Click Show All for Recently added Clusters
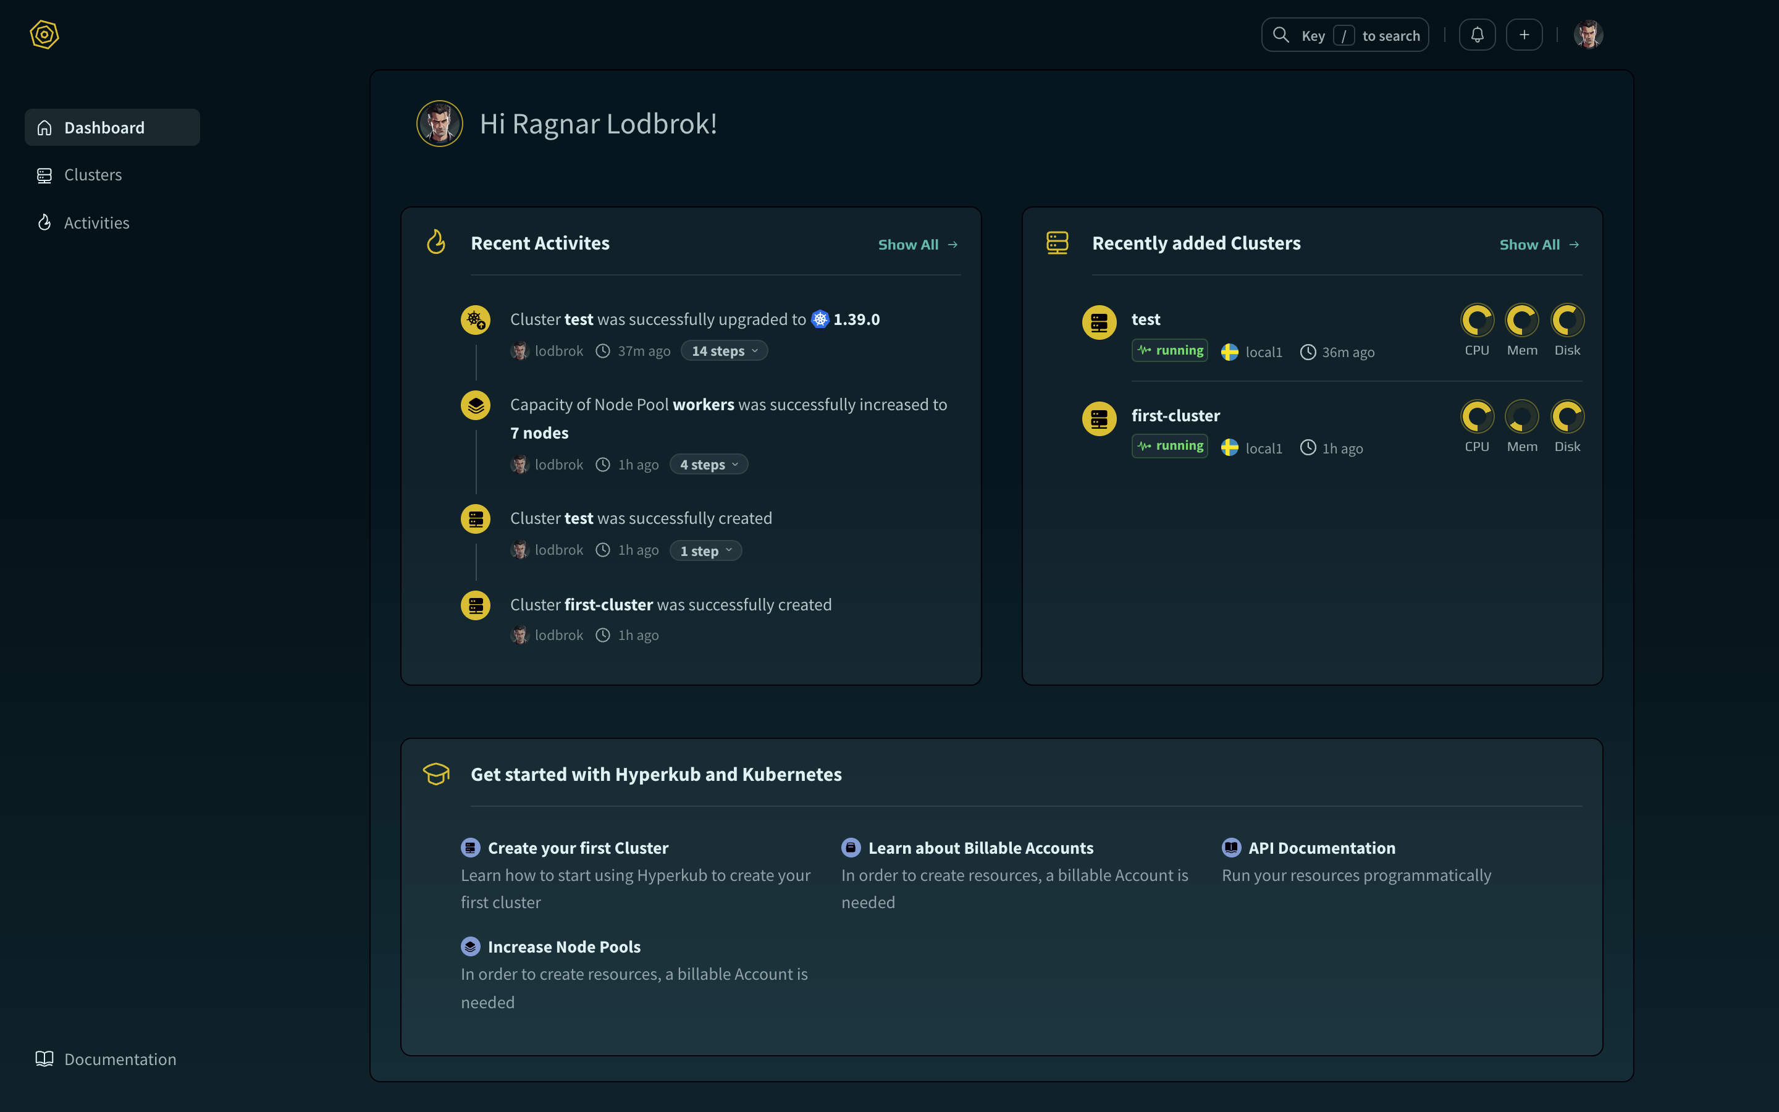1779x1112 pixels. (x=1539, y=244)
